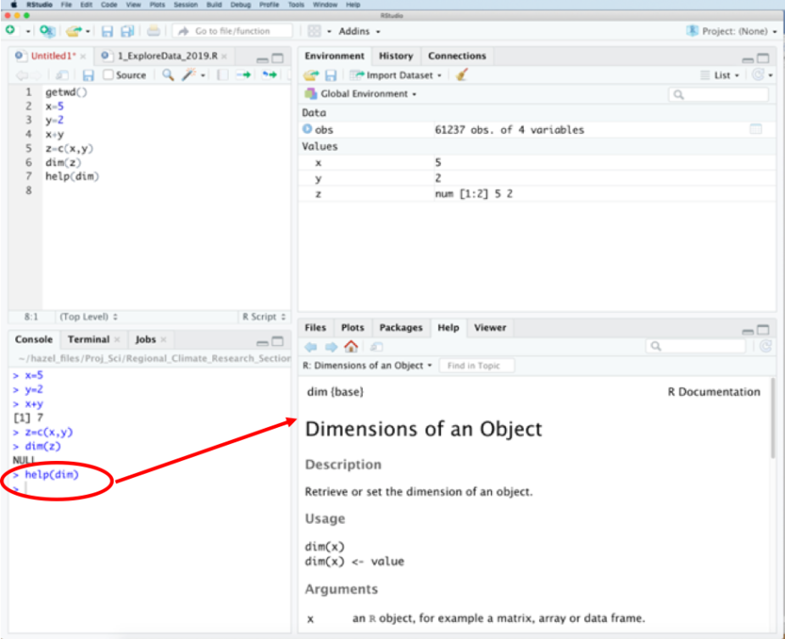Click the Run current line green arrow icon
The image size is (785, 639).
tap(244, 75)
